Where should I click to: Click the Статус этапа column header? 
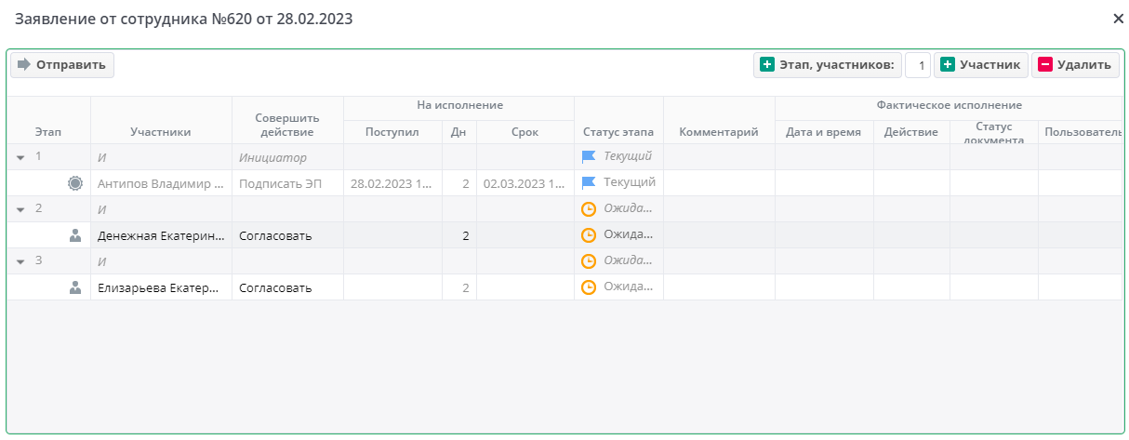pyautogui.click(x=618, y=132)
